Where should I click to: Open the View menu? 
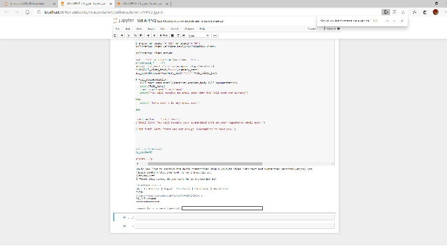[139, 29]
